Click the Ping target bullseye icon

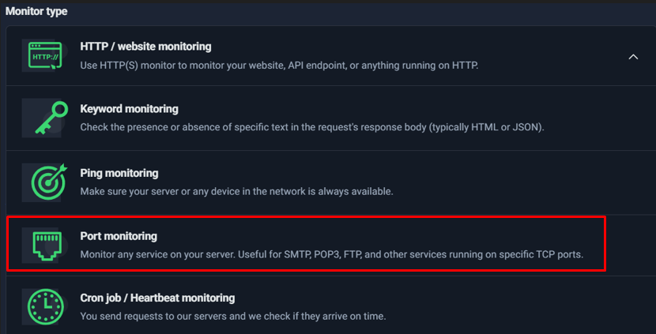(47, 182)
